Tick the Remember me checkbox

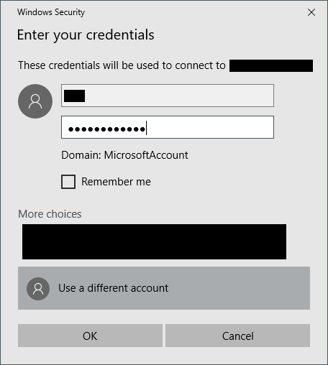pos(68,182)
